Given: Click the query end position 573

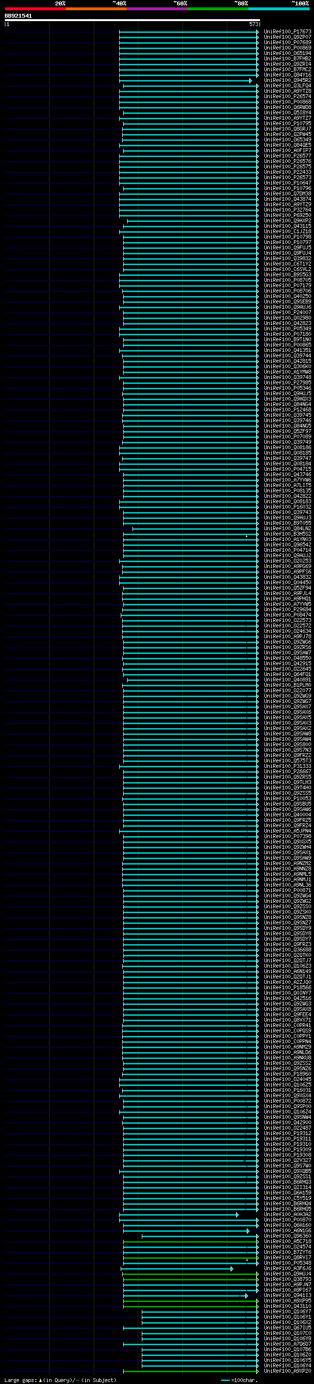Looking at the screenshot, I should coord(254,24).
